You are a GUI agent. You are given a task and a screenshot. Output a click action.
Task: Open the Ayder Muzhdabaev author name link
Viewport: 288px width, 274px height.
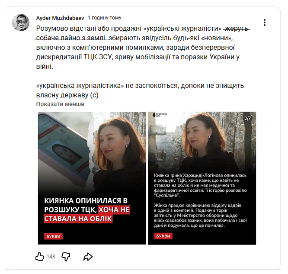(x=60, y=18)
